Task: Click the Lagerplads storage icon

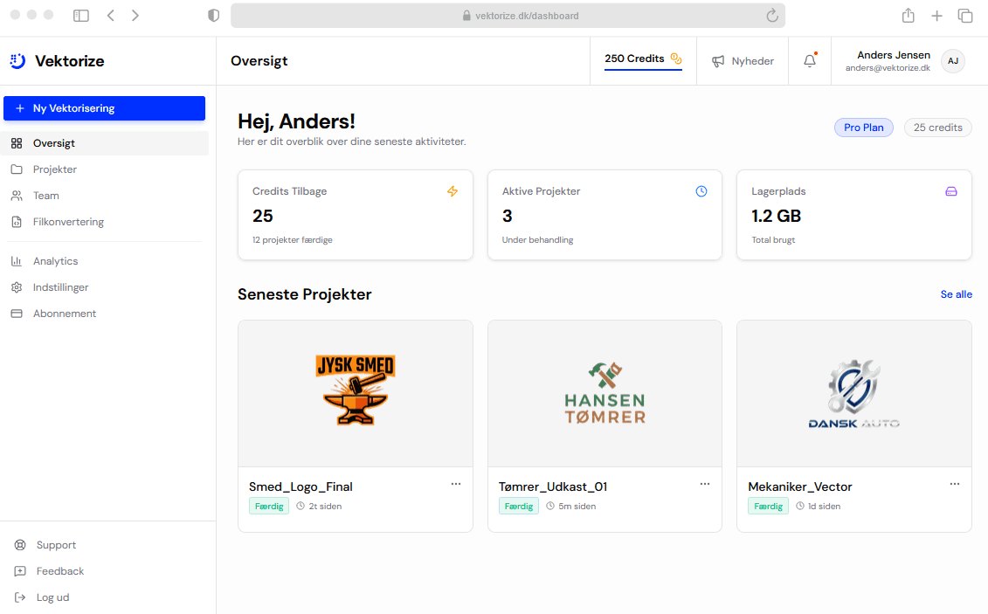Action: [950, 190]
